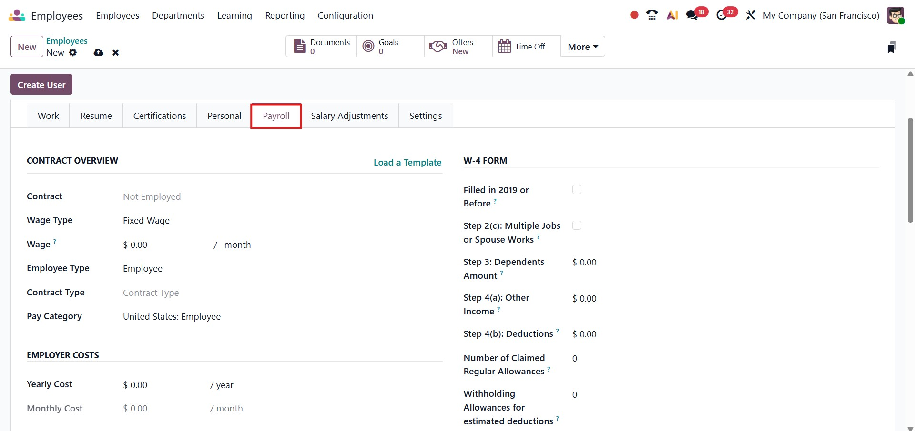Click the bookmark icon at top right
915x431 pixels.
(891, 47)
